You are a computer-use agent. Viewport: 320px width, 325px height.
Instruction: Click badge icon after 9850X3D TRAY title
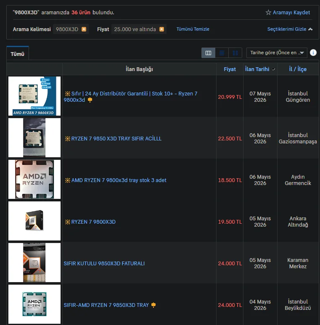(153, 305)
